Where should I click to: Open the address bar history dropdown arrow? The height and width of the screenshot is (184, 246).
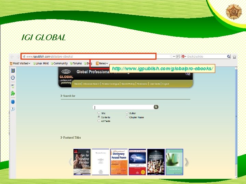[174, 57]
